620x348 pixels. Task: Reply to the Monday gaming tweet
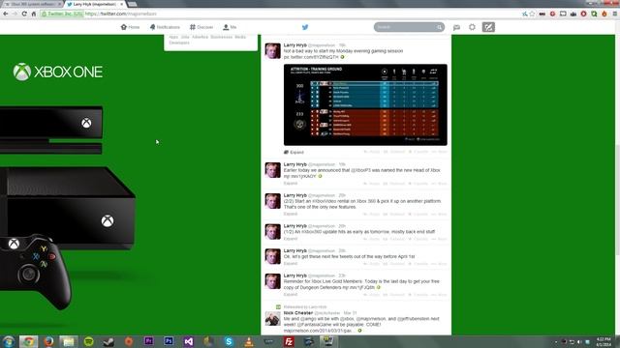(x=372, y=152)
